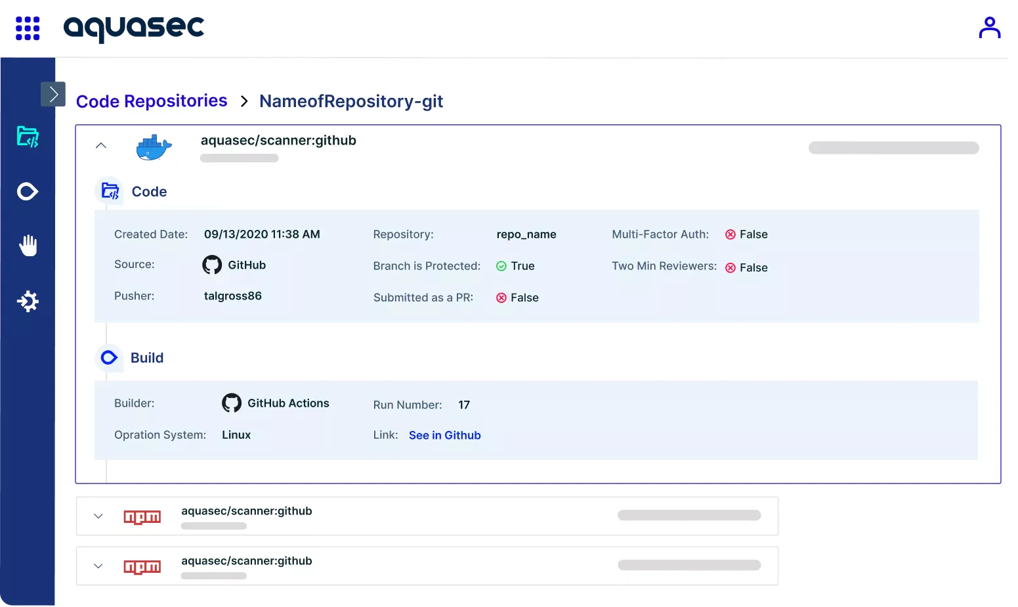
Task: Click the Branch is Protected True checkmark
Action: coord(501,266)
